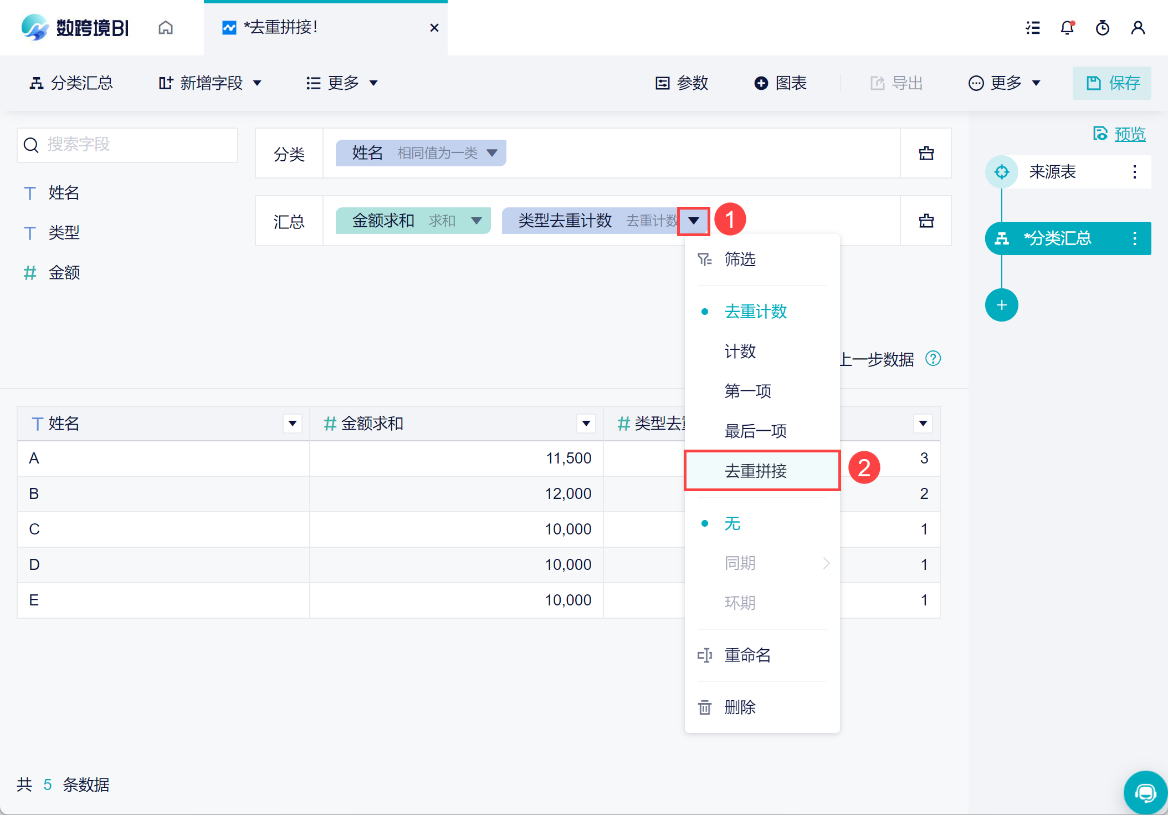Select 最后一项 aggregation option
The image size is (1168, 815).
point(755,431)
